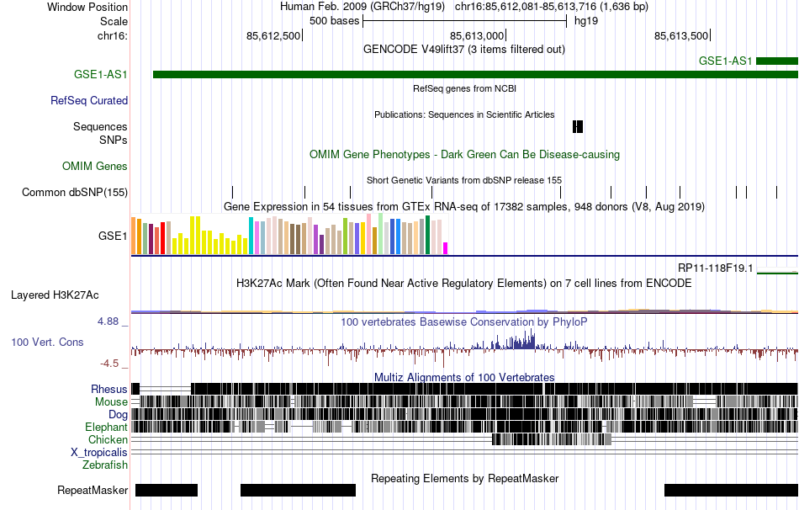Click the 85,613,500 ruler position label
The image size is (799, 510).
(x=681, y=35)
